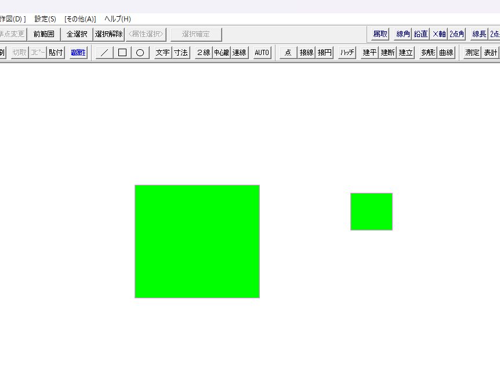The height and width of the screenshot is (384, 500).
Task: Select the line drawing tool
Action: point(104,53)
